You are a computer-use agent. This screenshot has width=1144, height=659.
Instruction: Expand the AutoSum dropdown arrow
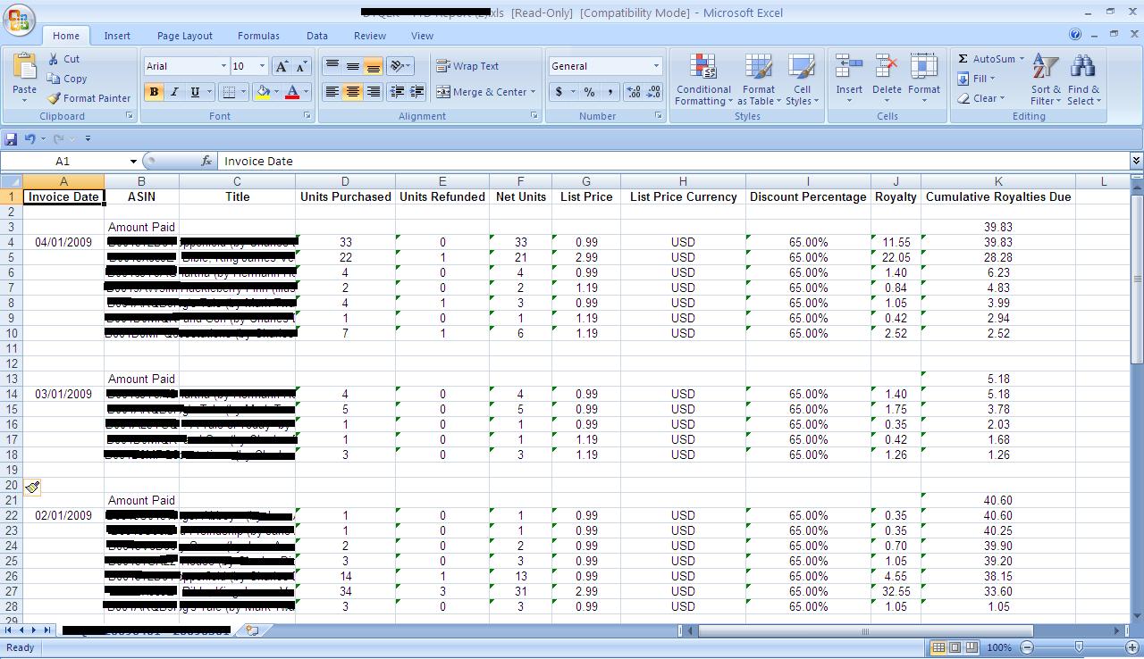(x=1020, y=59)
